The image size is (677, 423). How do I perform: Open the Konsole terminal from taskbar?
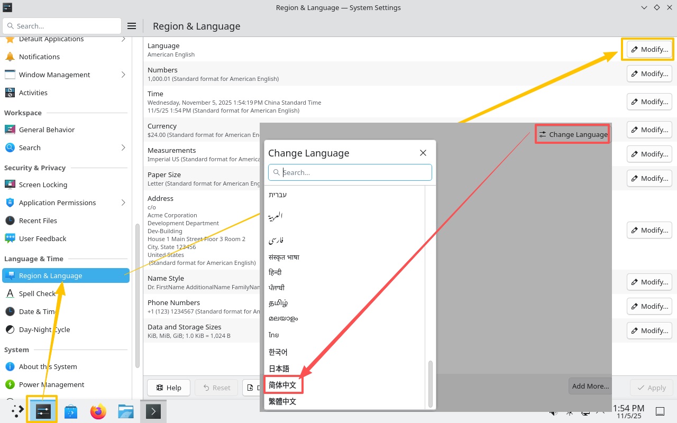pos(153,411)
